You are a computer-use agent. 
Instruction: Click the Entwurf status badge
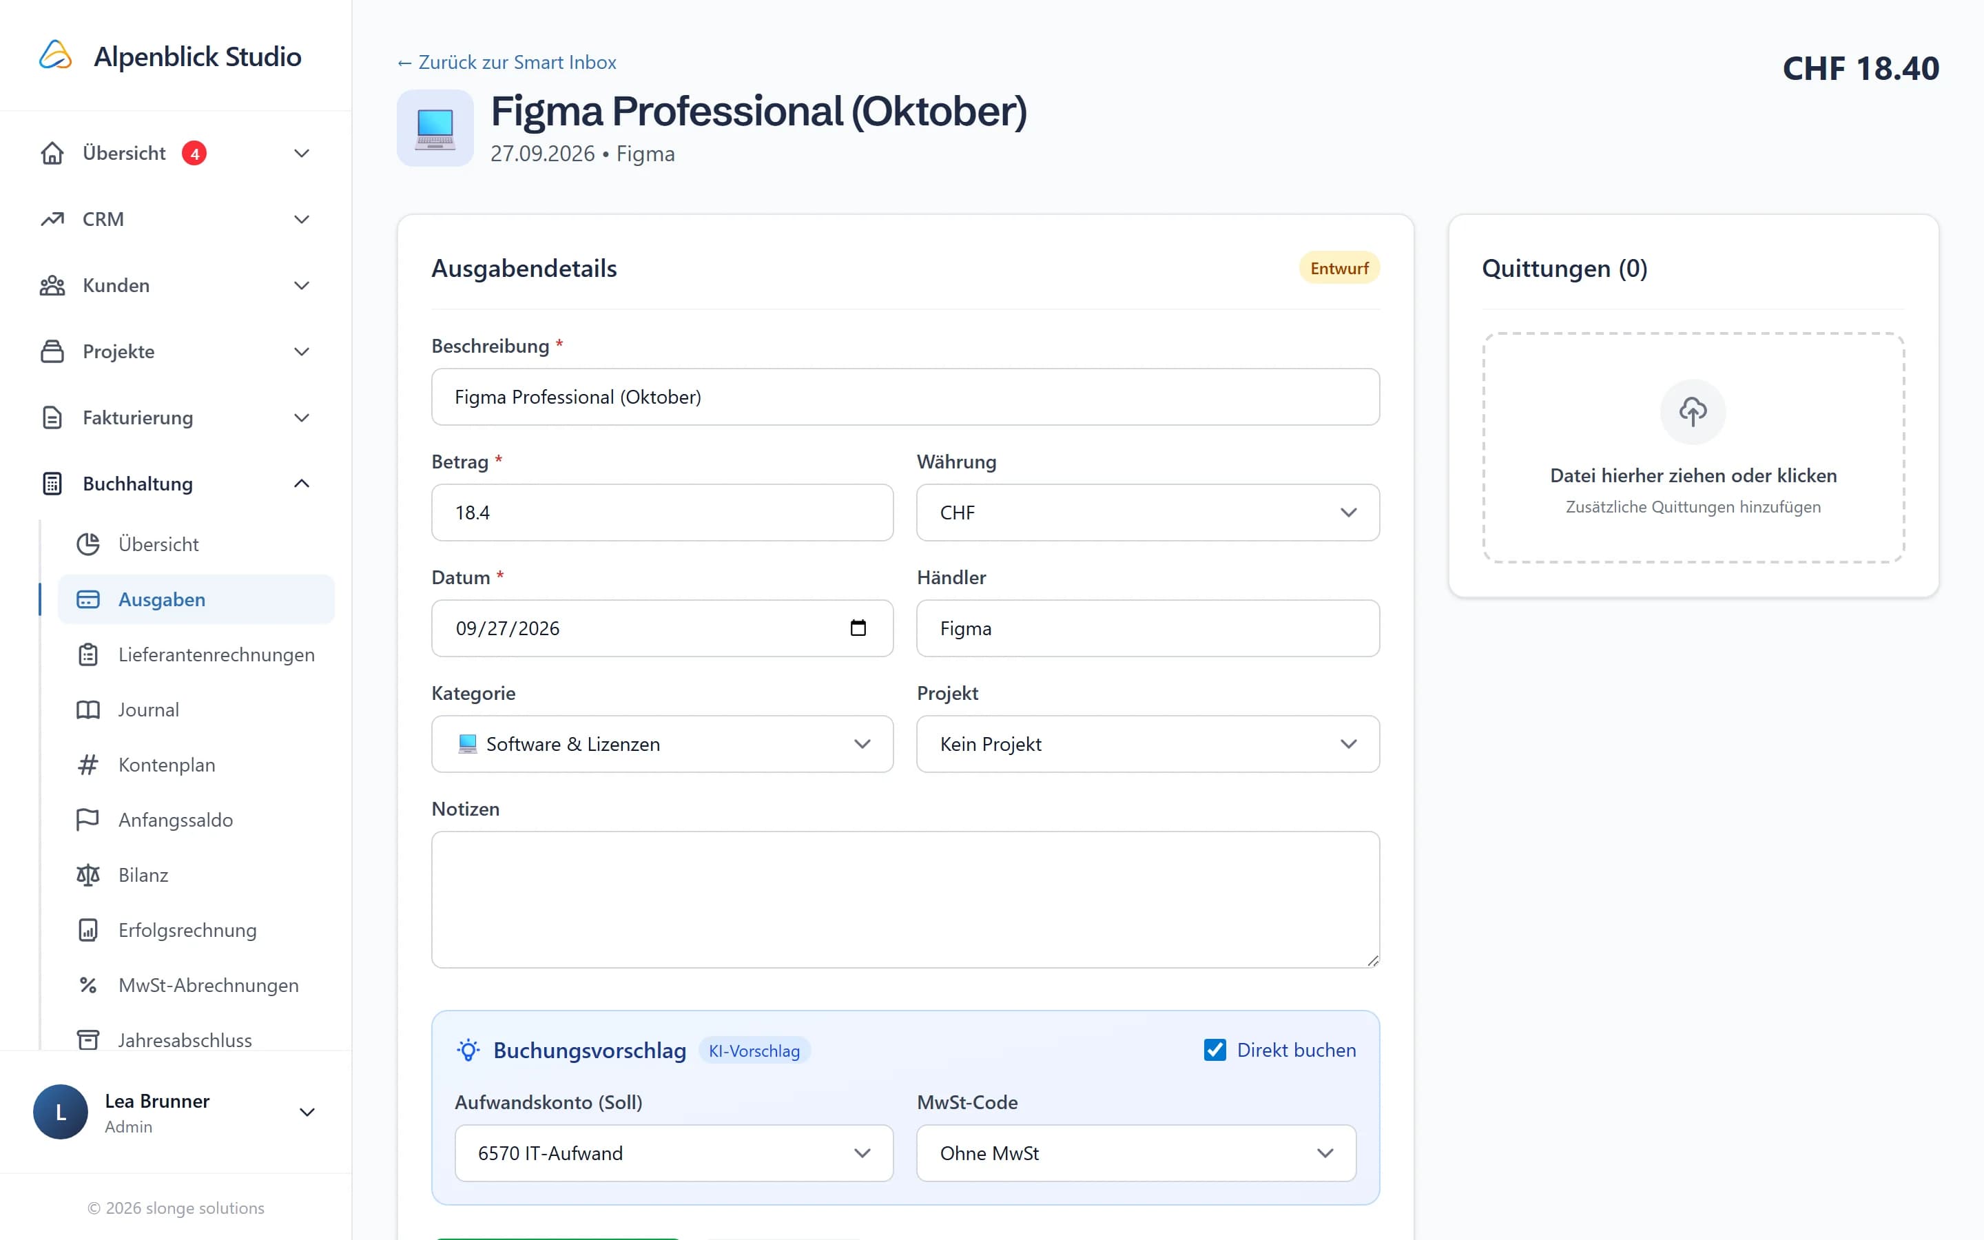[1340, 268]
